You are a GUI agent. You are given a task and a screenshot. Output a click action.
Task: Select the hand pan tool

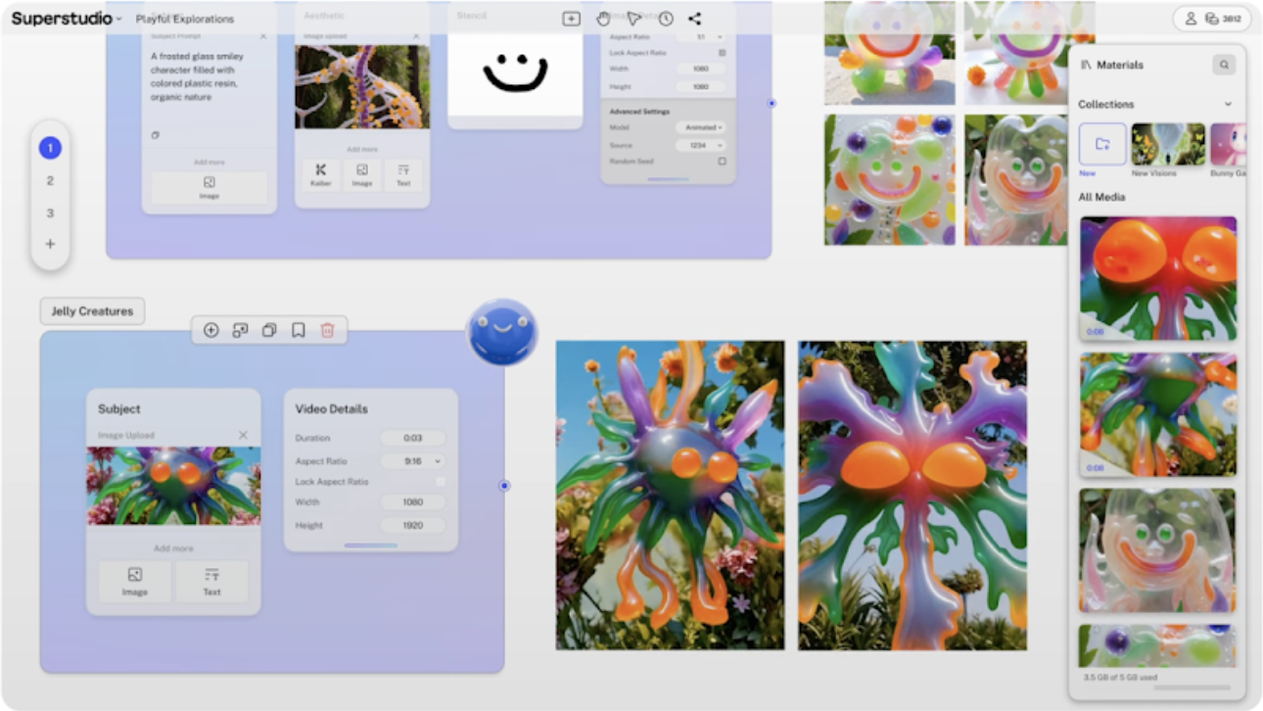(603, 19)
